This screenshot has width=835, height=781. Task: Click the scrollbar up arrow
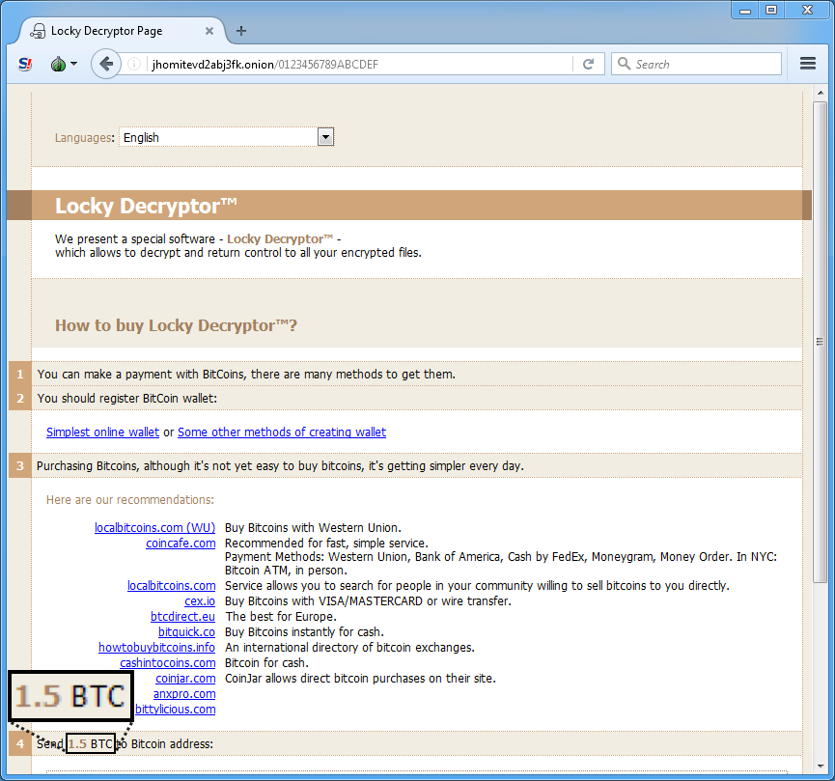point(821,93)
